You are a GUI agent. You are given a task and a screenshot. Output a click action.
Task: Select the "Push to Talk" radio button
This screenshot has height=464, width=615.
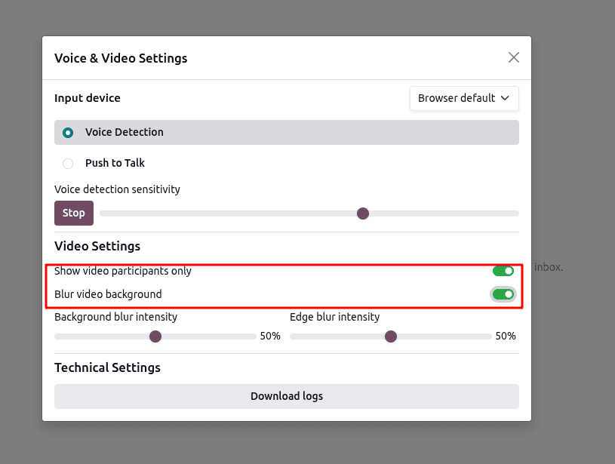click(68, 163)
